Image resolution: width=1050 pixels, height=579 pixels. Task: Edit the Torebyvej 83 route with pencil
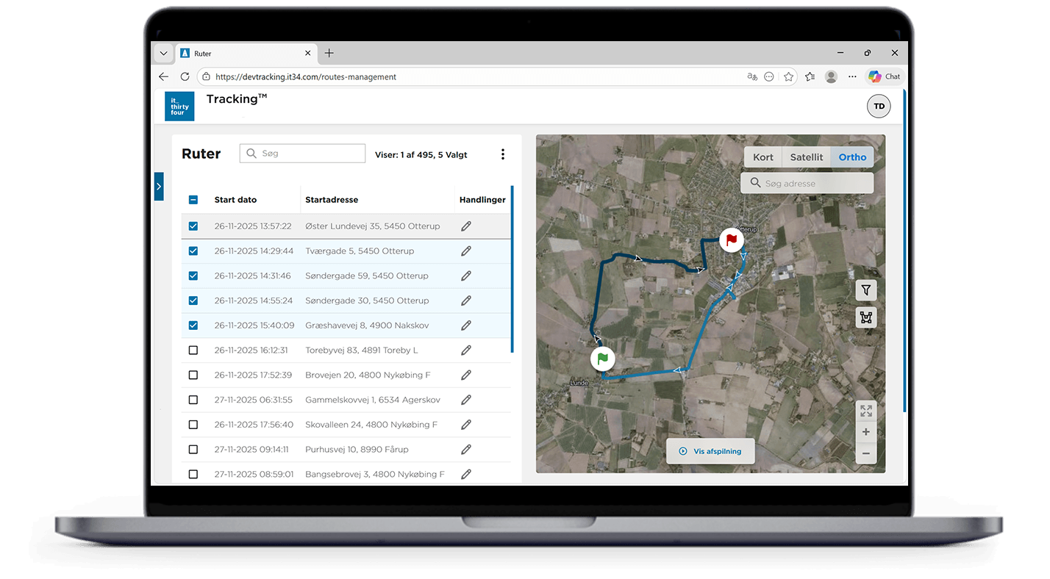tap(465, 350)
